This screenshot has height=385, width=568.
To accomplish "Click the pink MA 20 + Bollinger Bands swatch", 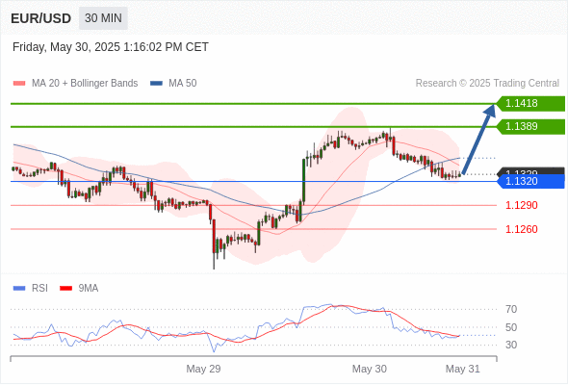I will point(19,84).
